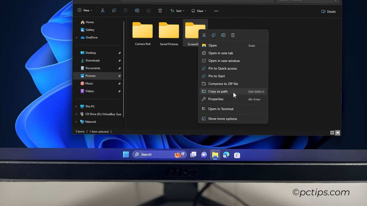Open the See more ellipsis in the toolbar
Viewport: 367px width, 206px height.
click(216, 11)
